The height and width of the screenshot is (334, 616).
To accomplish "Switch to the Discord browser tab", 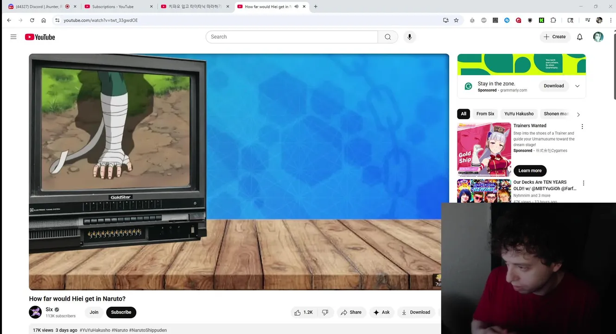I will click(39, 6).
